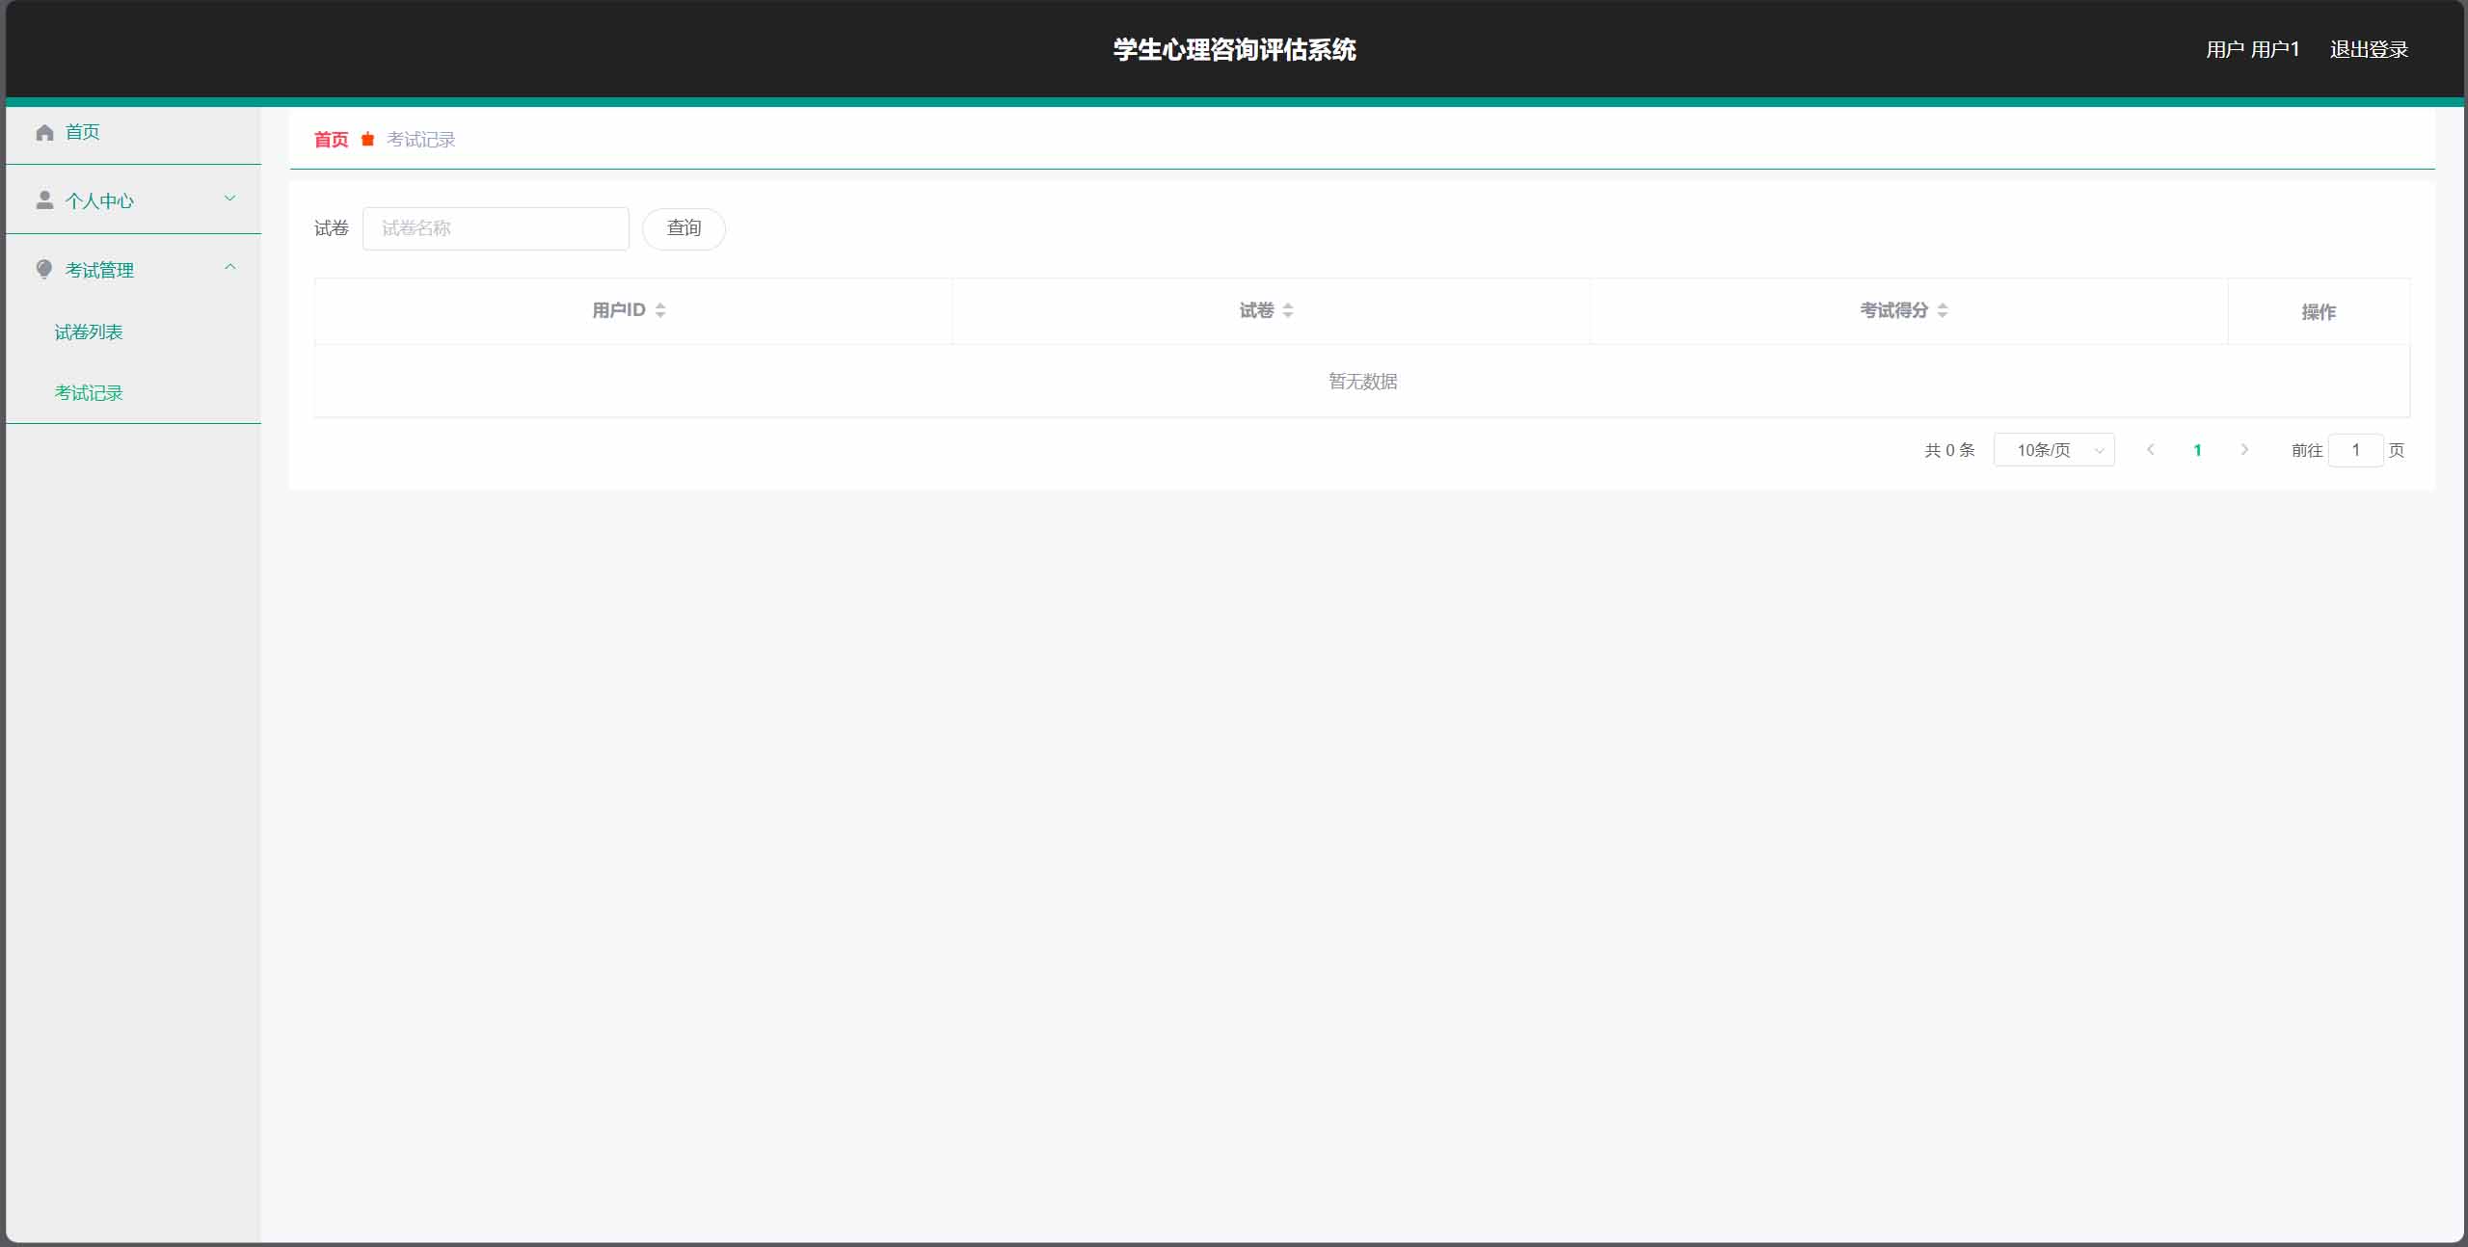Click the 操作 column header

coord(2319,311)
